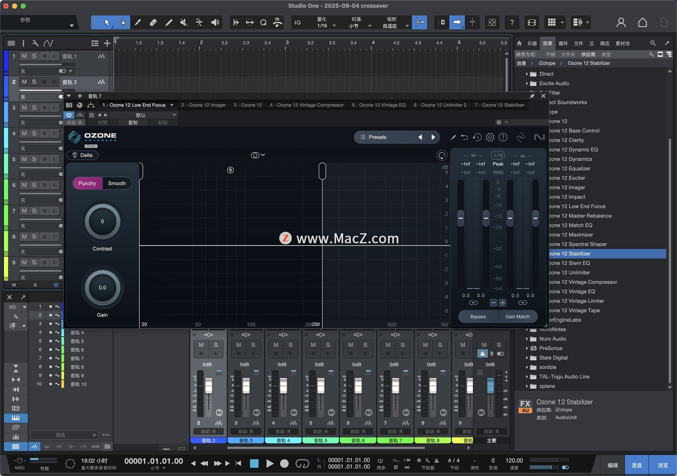Click the Ozone pencil edit icon
677x476 pixels.
point(453,137)
